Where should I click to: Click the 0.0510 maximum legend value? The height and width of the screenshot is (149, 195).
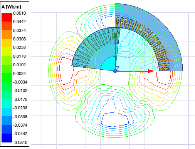(x=19, y=13)
